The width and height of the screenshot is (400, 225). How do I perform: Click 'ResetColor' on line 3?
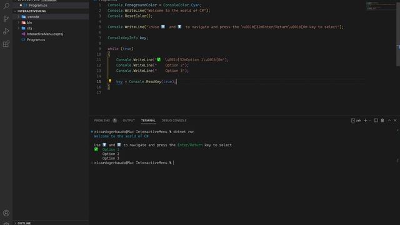(135, 16)
